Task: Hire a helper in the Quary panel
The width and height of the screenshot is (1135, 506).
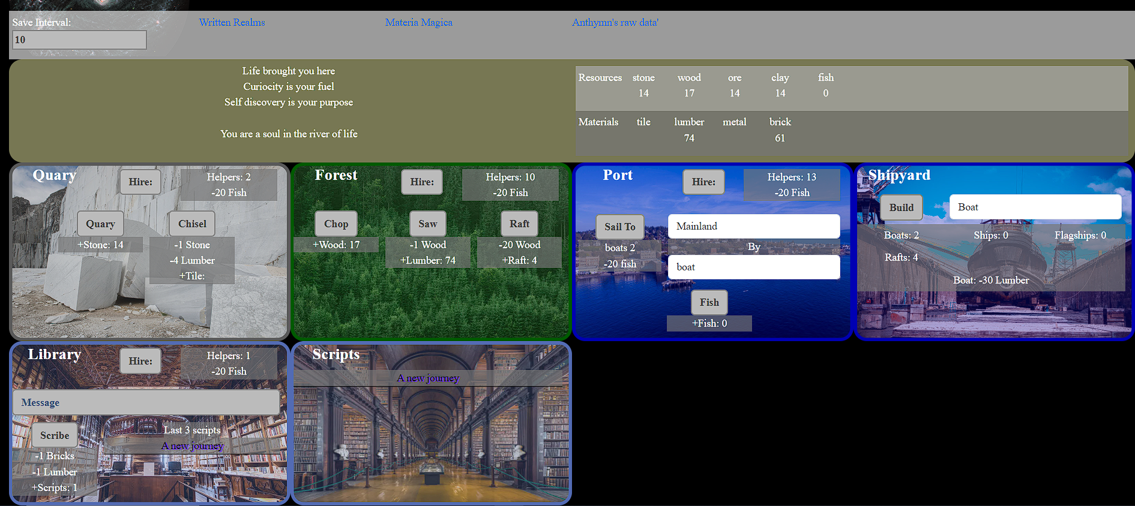Action: [x=140, y=182]
